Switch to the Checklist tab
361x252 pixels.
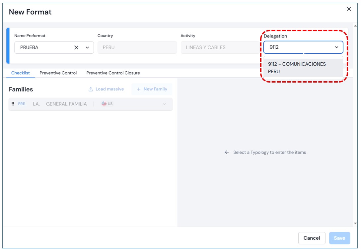pos(21,73)
